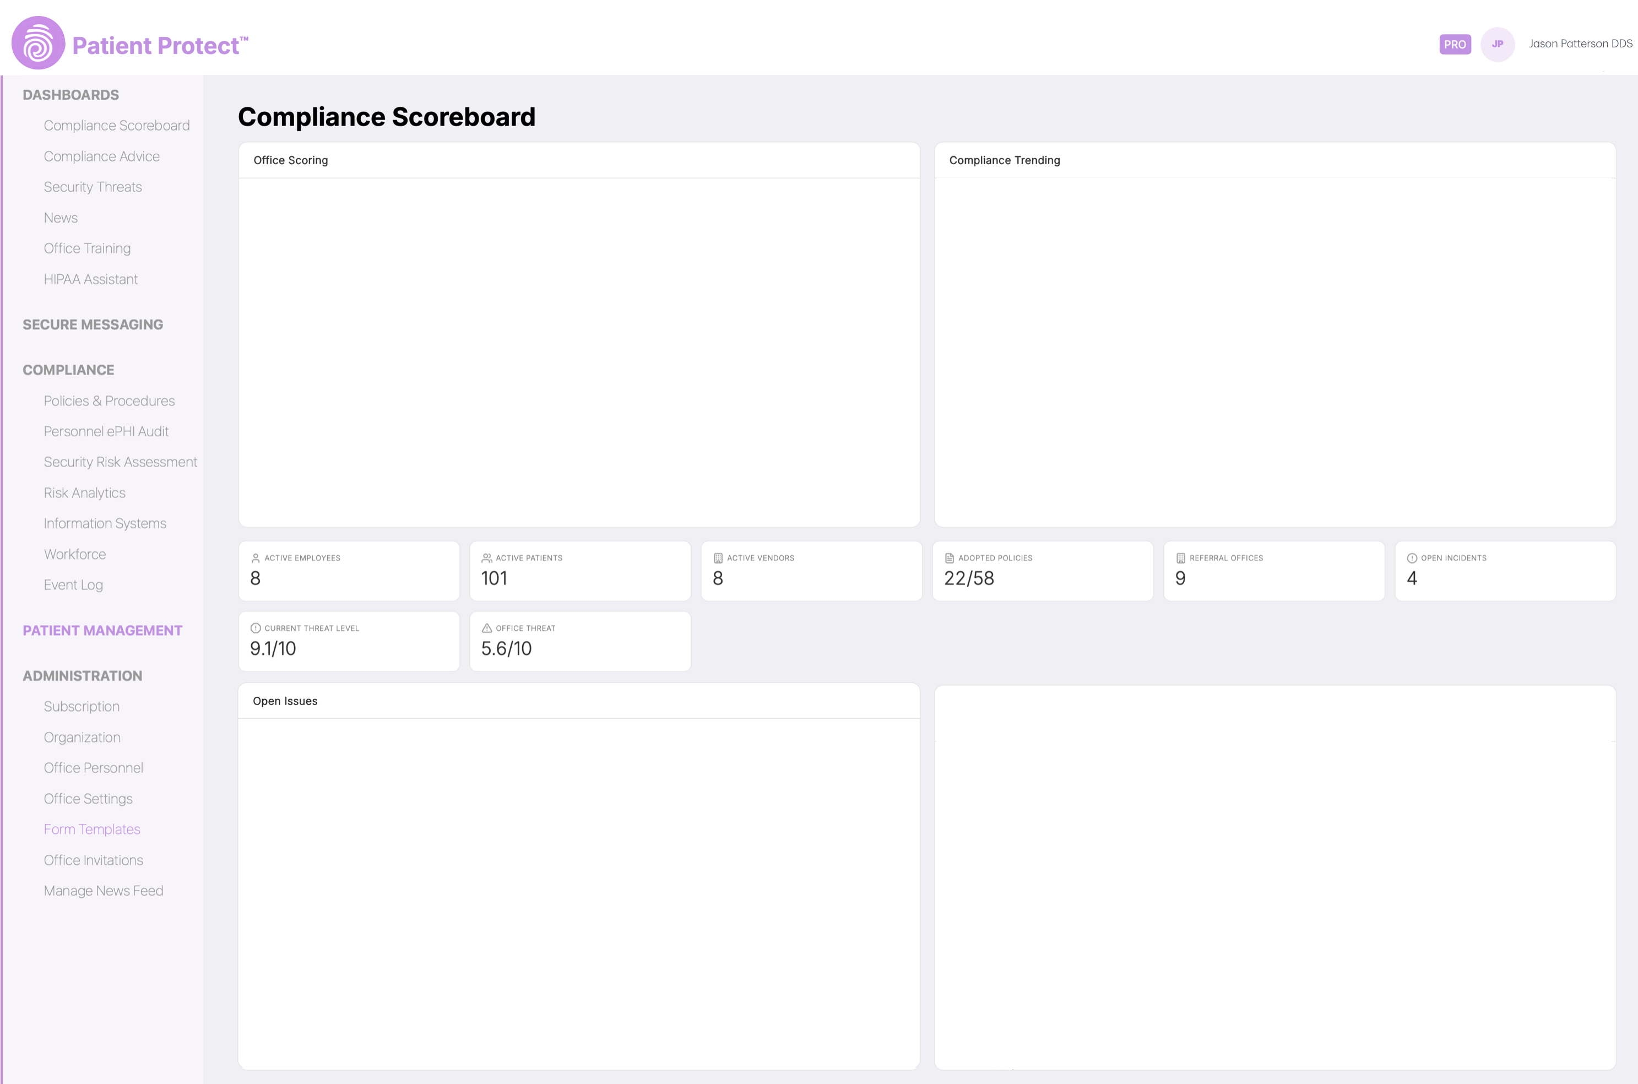Screen dimensions: 1638x1084
Task: Click the PRO subscription badge
Action: click(1455, 44)
